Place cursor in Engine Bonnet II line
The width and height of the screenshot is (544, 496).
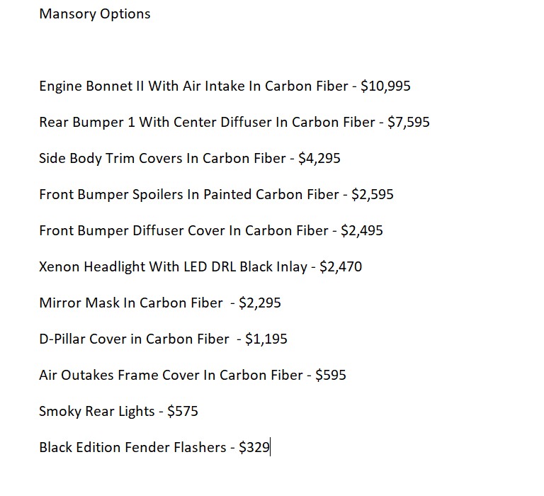pyautogui.click(x=225, y=86)
